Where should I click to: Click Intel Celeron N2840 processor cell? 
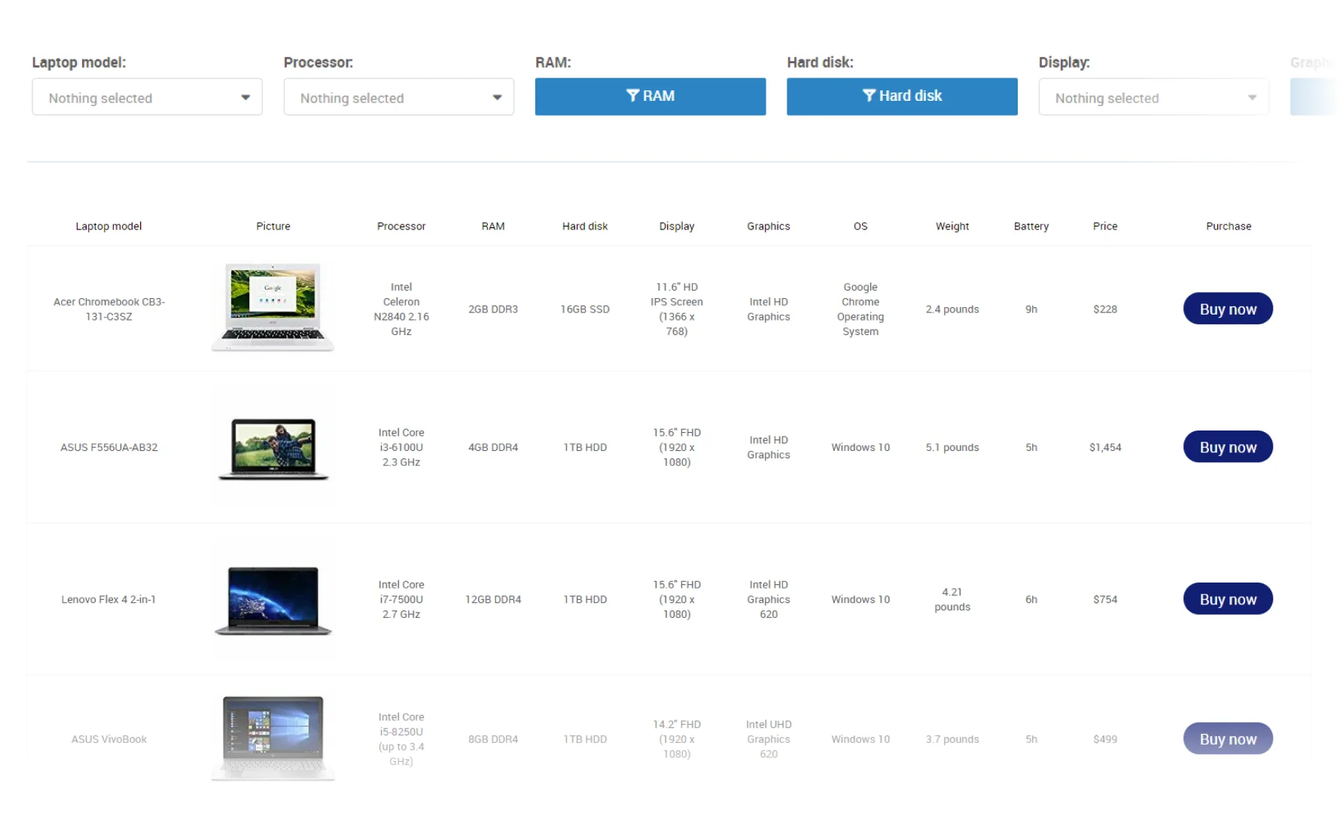[401, 309]
